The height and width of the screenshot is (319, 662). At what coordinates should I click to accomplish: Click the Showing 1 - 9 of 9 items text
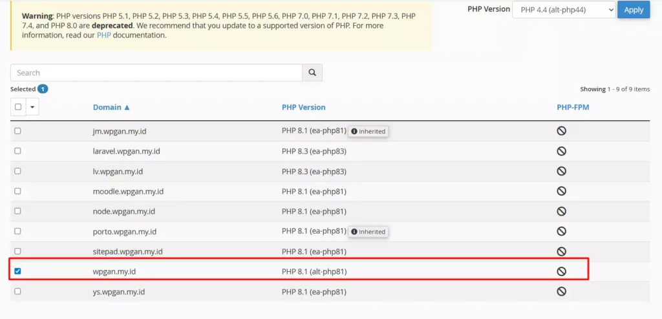(x=615, y=89)
